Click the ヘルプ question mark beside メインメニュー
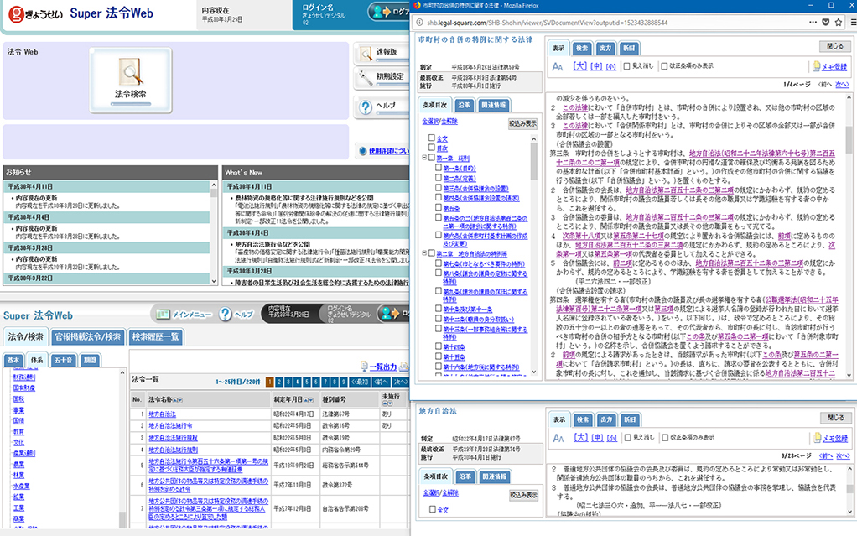The height and width of the screenshot is (536, 857). tap(226, 314)
